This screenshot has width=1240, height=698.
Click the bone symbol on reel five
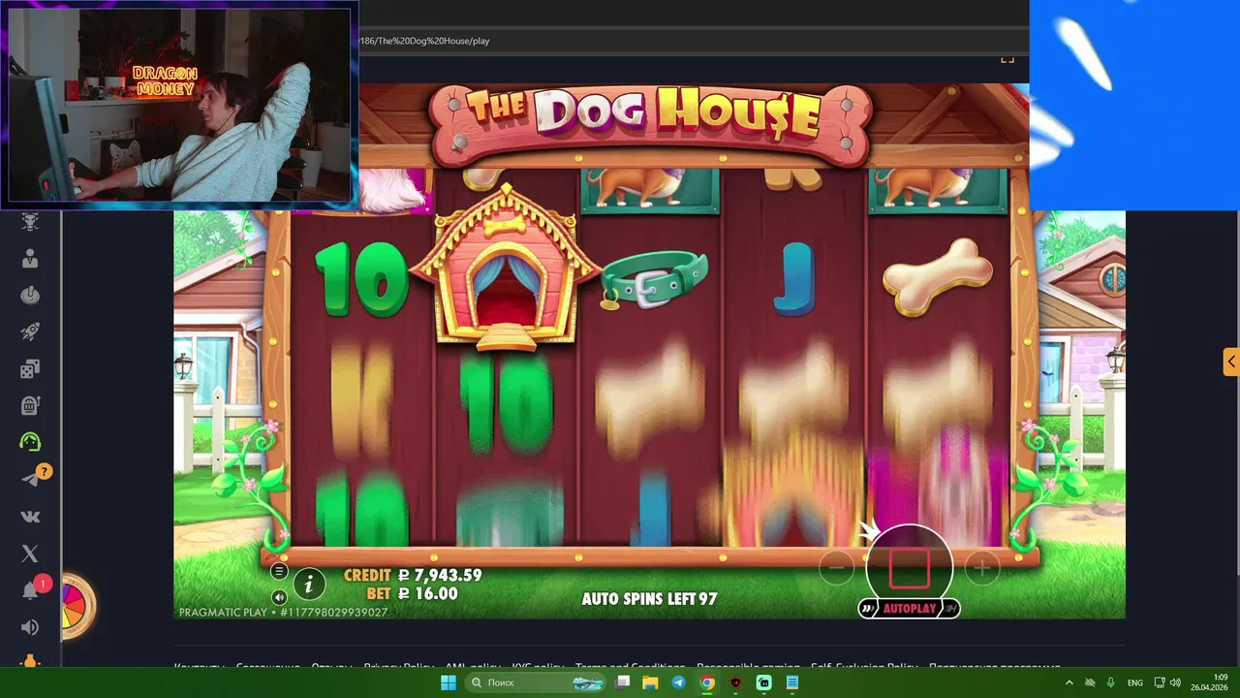click(938, 276)
